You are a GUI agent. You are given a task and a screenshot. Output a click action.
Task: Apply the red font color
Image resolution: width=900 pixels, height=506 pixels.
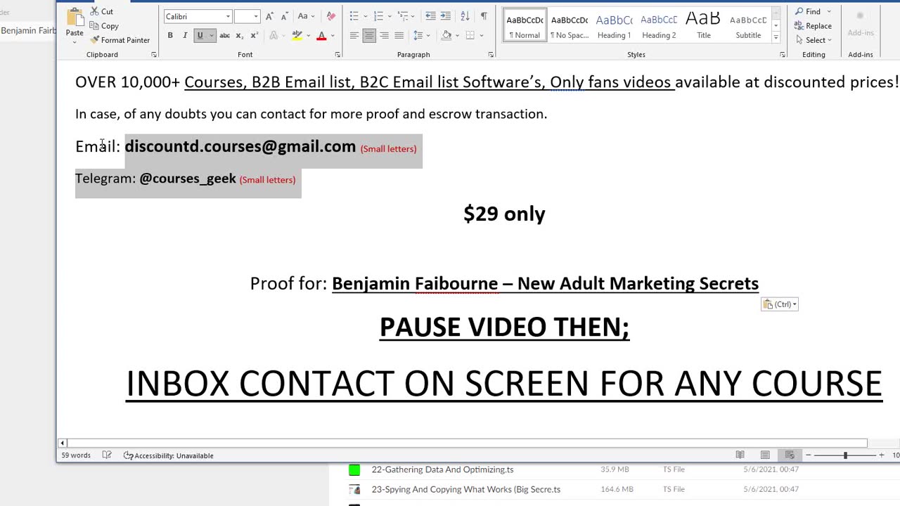point(321,35)
